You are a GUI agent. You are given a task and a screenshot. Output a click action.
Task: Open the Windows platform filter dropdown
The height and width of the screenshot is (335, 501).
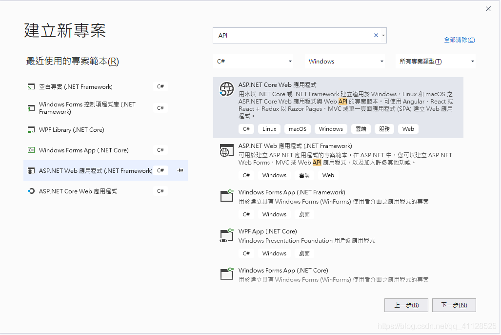[x=345, y=61]
